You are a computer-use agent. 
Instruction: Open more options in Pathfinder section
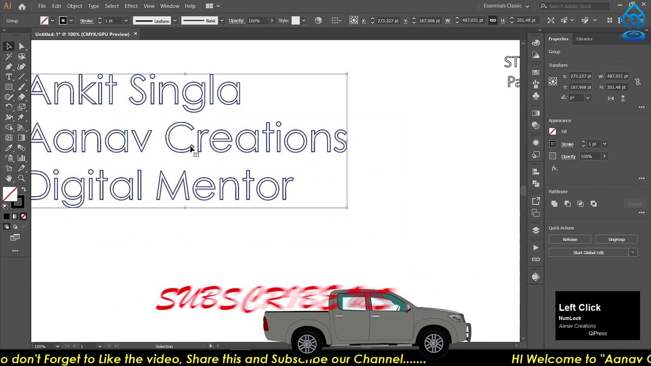641,213
